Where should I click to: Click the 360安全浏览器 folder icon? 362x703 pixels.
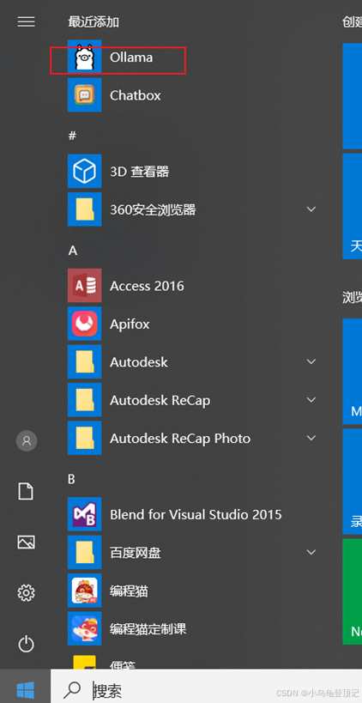(x=84, y=209)
